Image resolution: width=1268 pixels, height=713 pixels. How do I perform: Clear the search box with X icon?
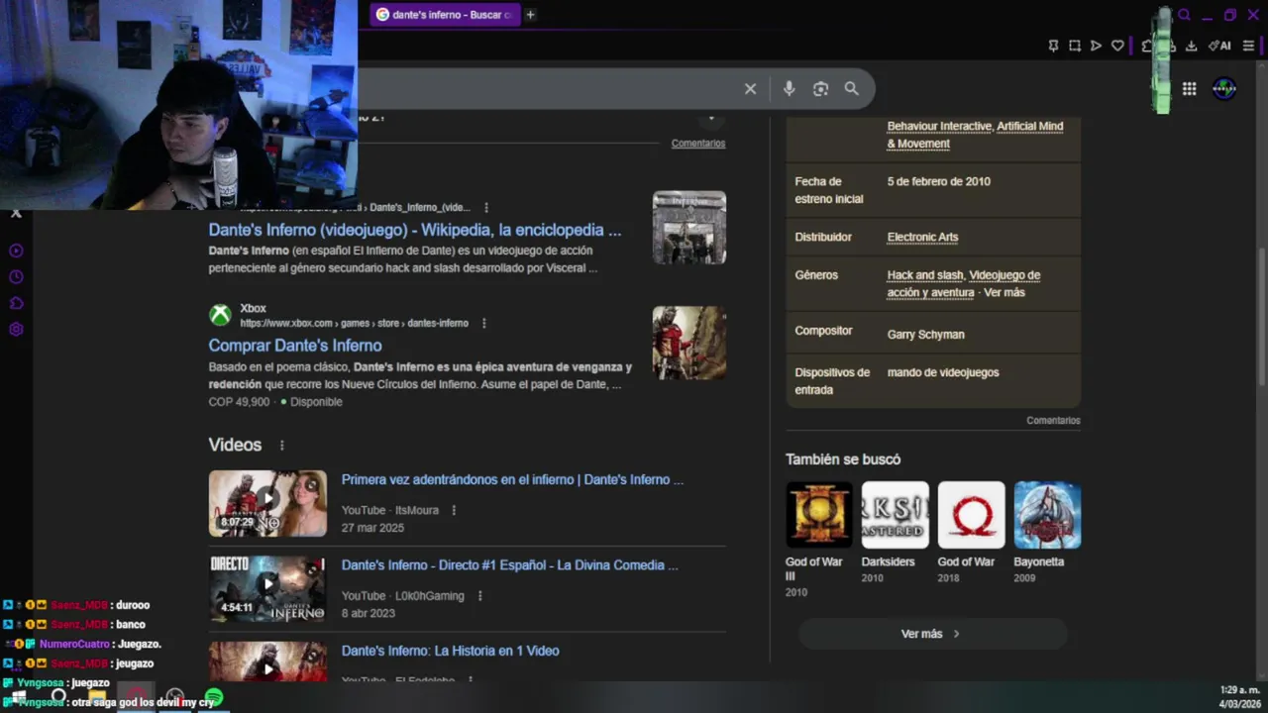(x=750, y=89)
